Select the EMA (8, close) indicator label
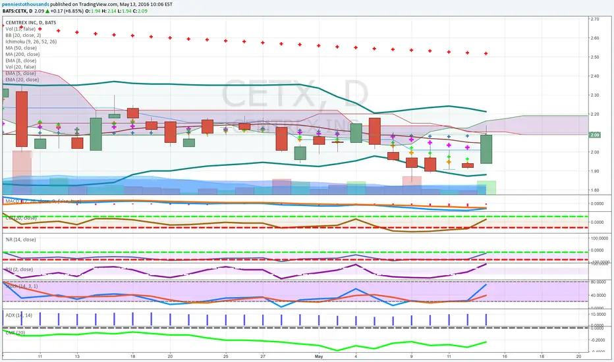This screenshot has width=614, height=362. [x=21, y=61]
